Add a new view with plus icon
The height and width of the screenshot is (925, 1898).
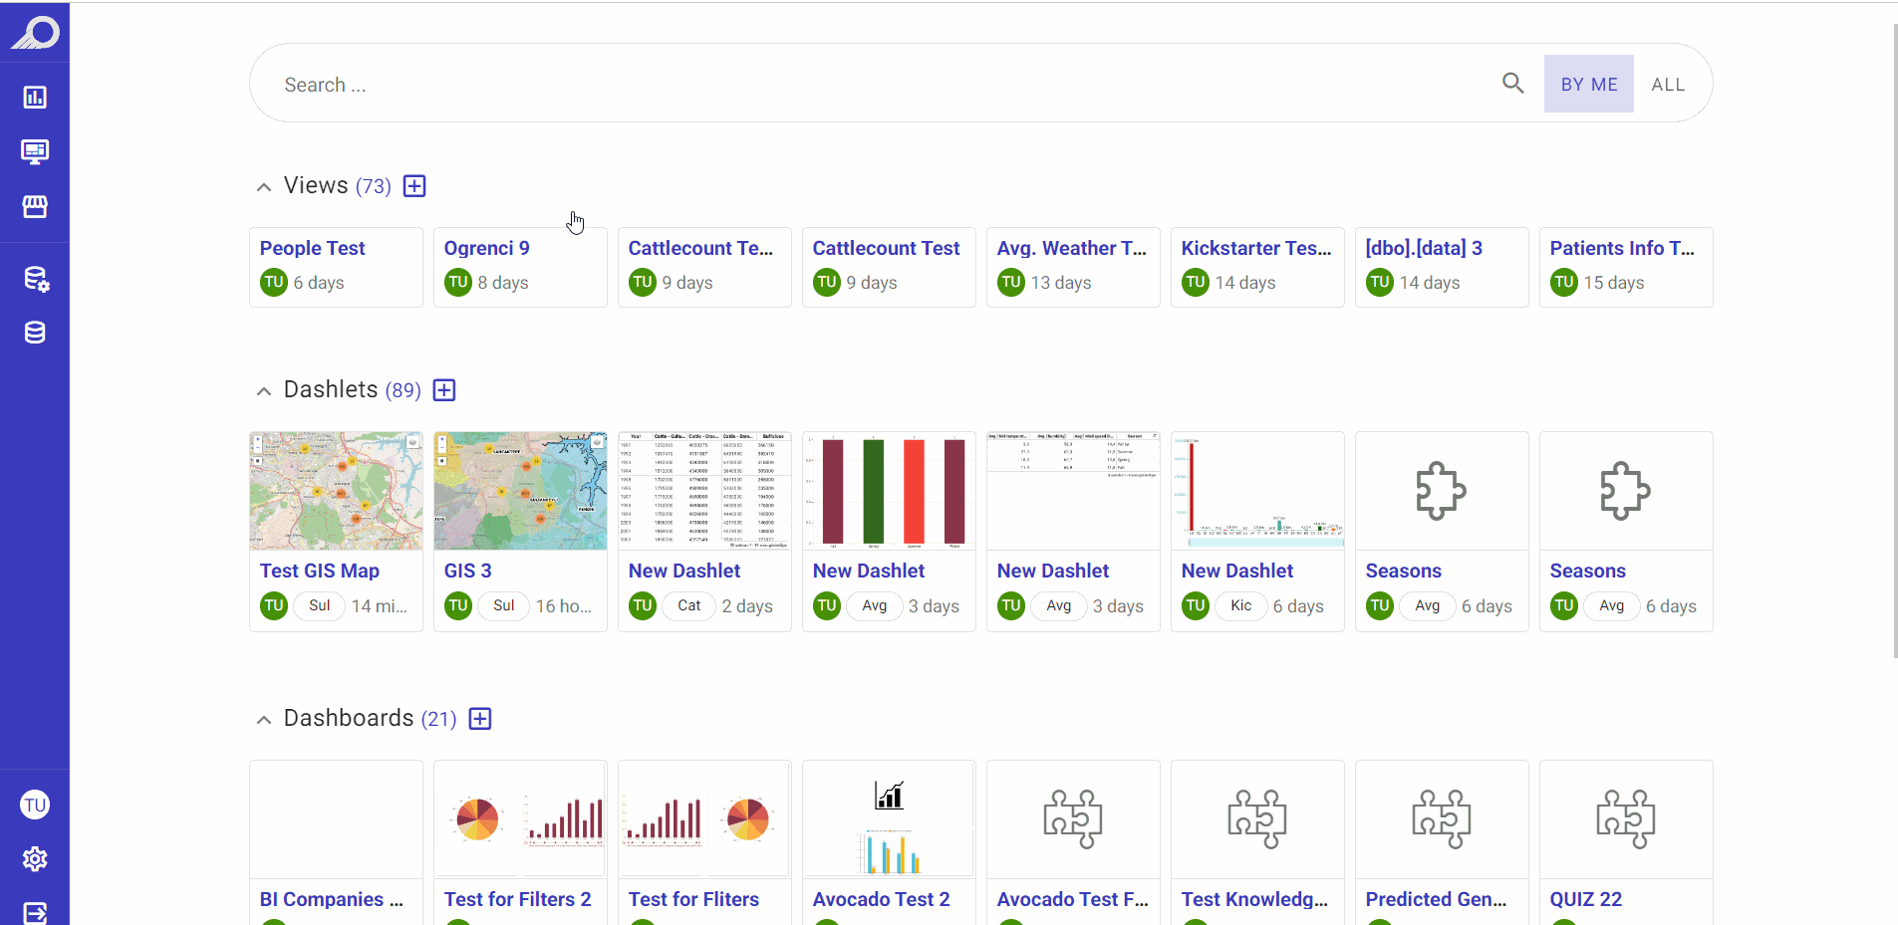414,186
